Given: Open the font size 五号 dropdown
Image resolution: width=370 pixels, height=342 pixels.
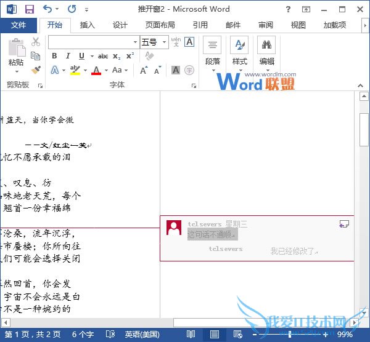Looking at the screenshot, I should point(164,42).
